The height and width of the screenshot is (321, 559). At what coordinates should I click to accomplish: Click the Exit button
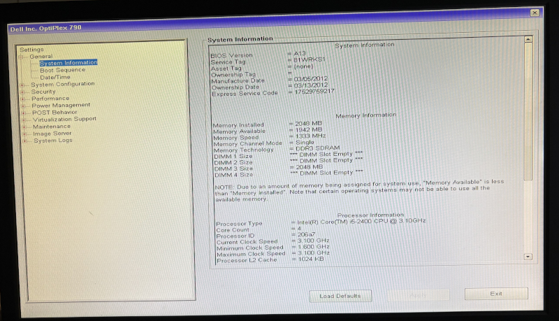click(496, 294)
